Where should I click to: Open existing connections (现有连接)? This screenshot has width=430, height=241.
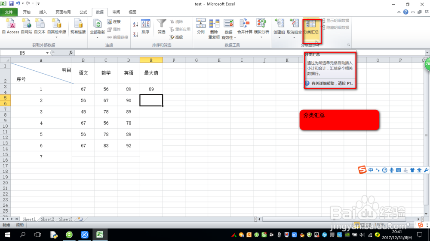(x=78, y=26)
